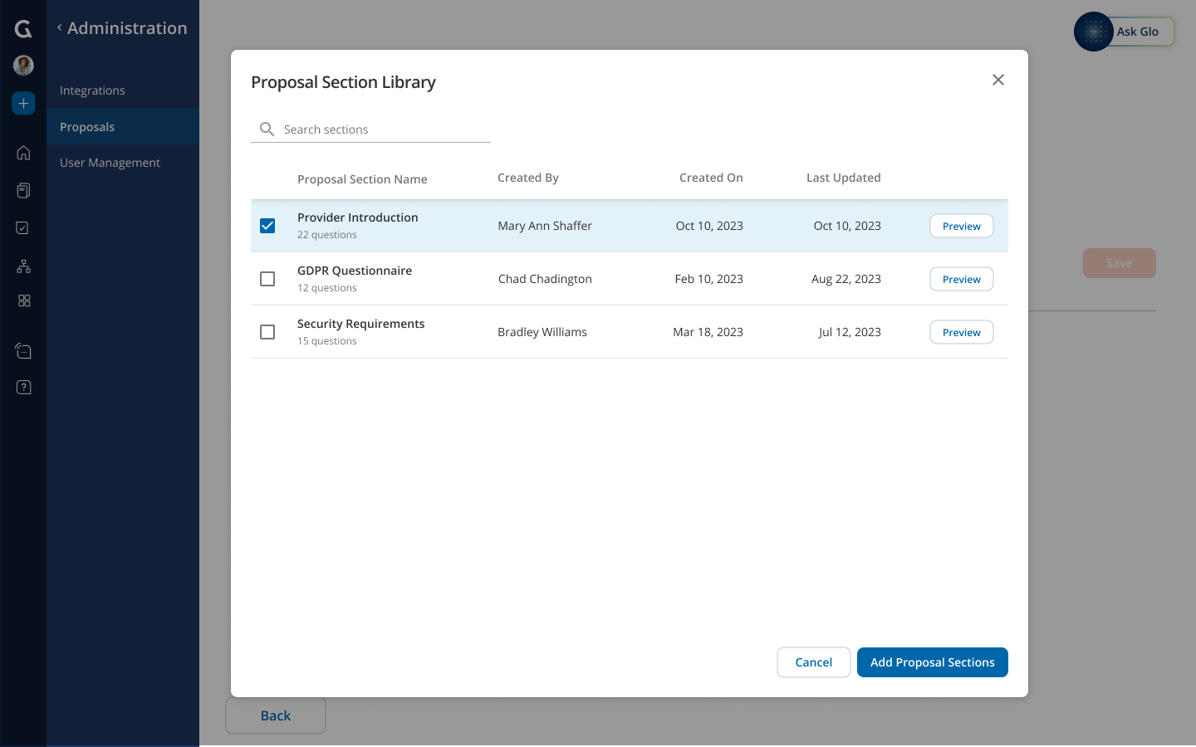Collapse Administration with the back chevron
Viewport: 1196px width, 747px height.
(58, 27)
